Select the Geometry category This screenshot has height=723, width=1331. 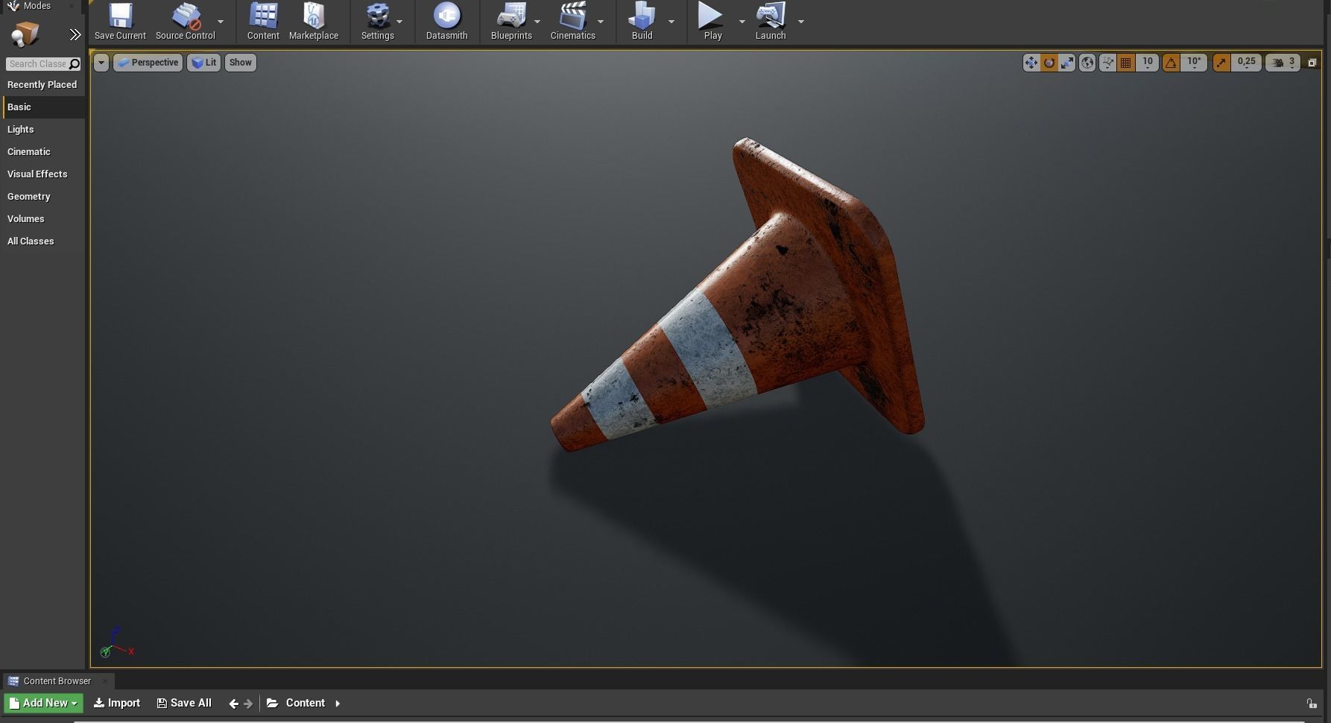click(44, 197)
